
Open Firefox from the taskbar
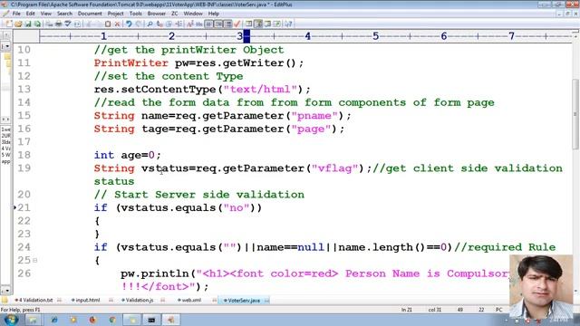coord(92,320)
